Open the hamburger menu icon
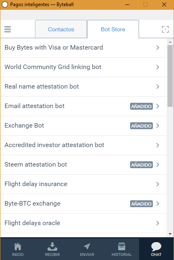 click(8, 29)
